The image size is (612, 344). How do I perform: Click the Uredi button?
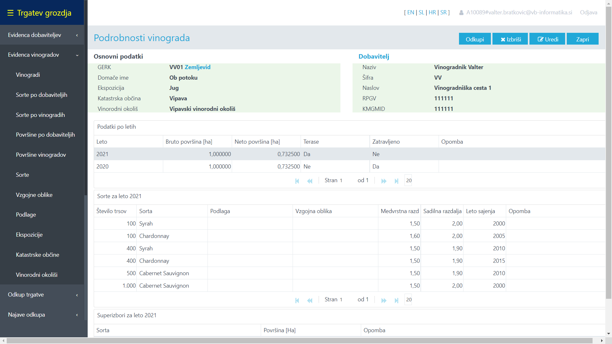[x=547, y=39]
